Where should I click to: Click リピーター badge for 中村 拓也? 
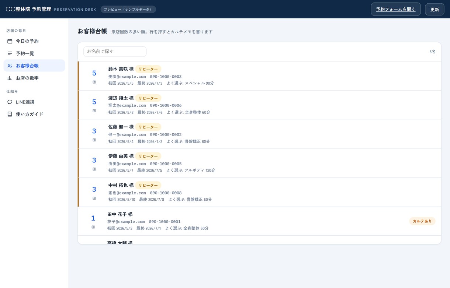click(x=148, y=185)
